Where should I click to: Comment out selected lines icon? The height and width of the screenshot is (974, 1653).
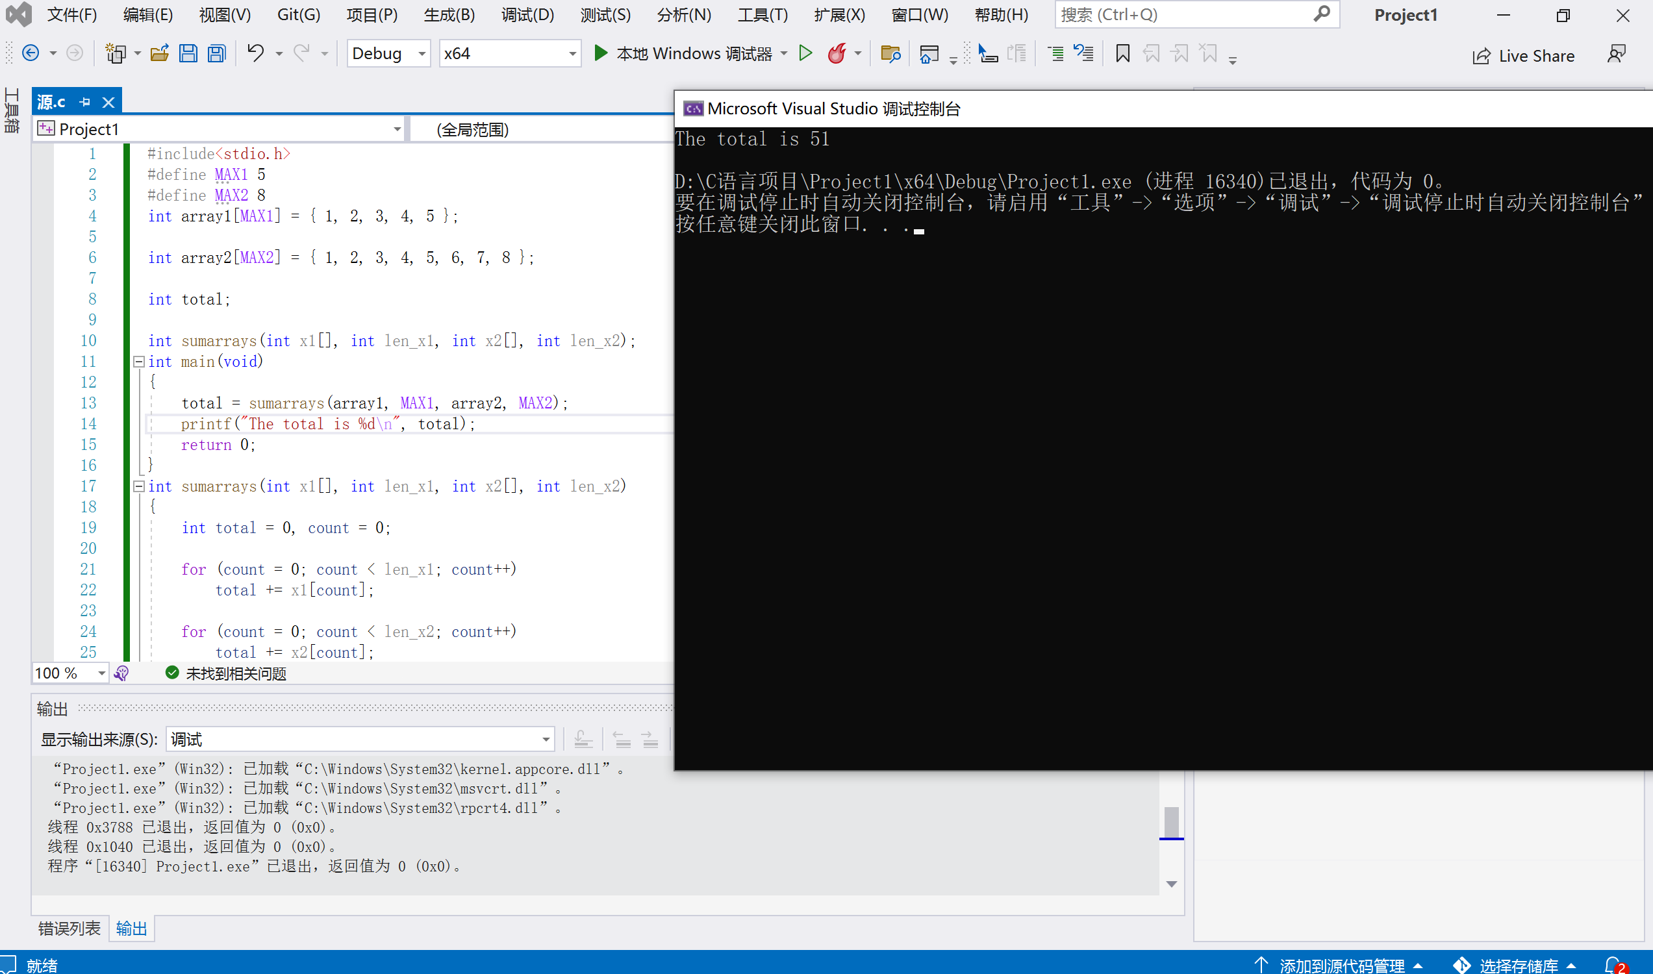coord(1055,53)
